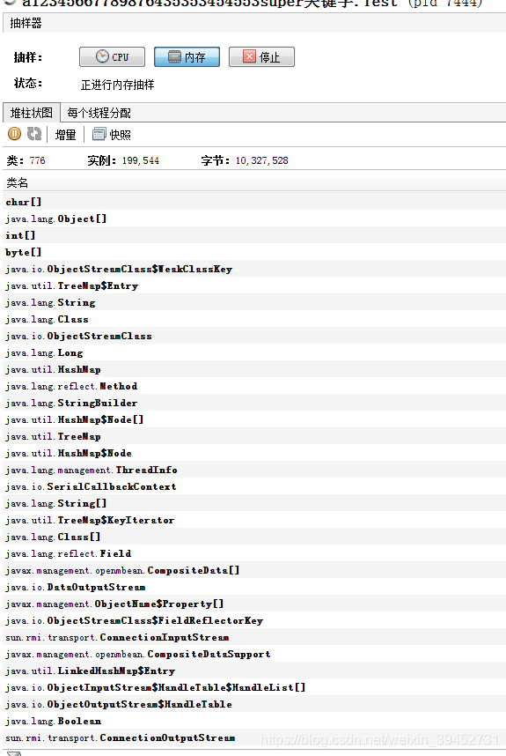Select TreeMap$KeyIterator row
506x756 pixels.
[x=254, y=520]
